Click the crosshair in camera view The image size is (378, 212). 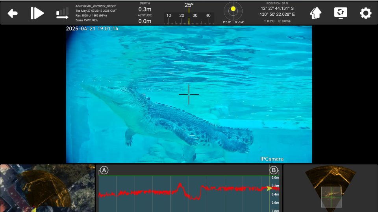[189, 94]
